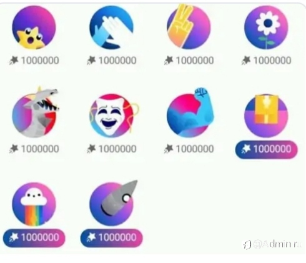Click the 1000000 label under yellow star
The image size is (306, 263).
(34, 61)
